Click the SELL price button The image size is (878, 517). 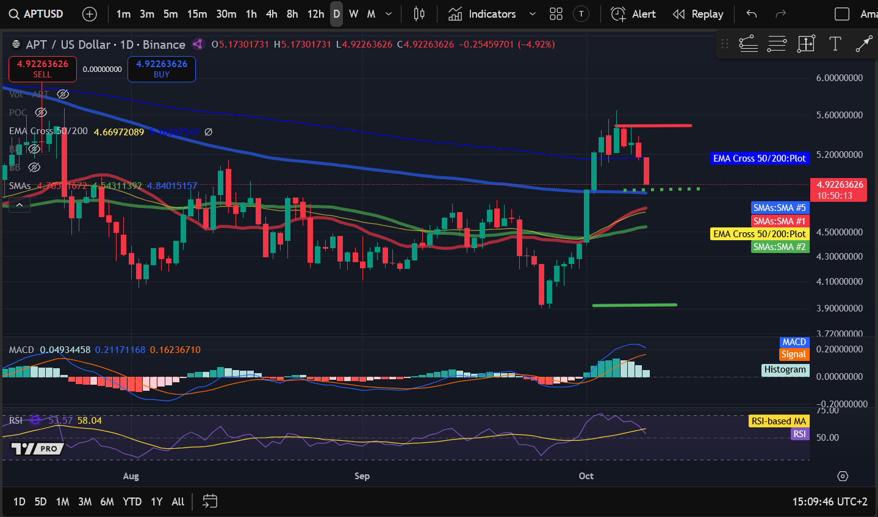pyautogui.click(x=43, y=69)
